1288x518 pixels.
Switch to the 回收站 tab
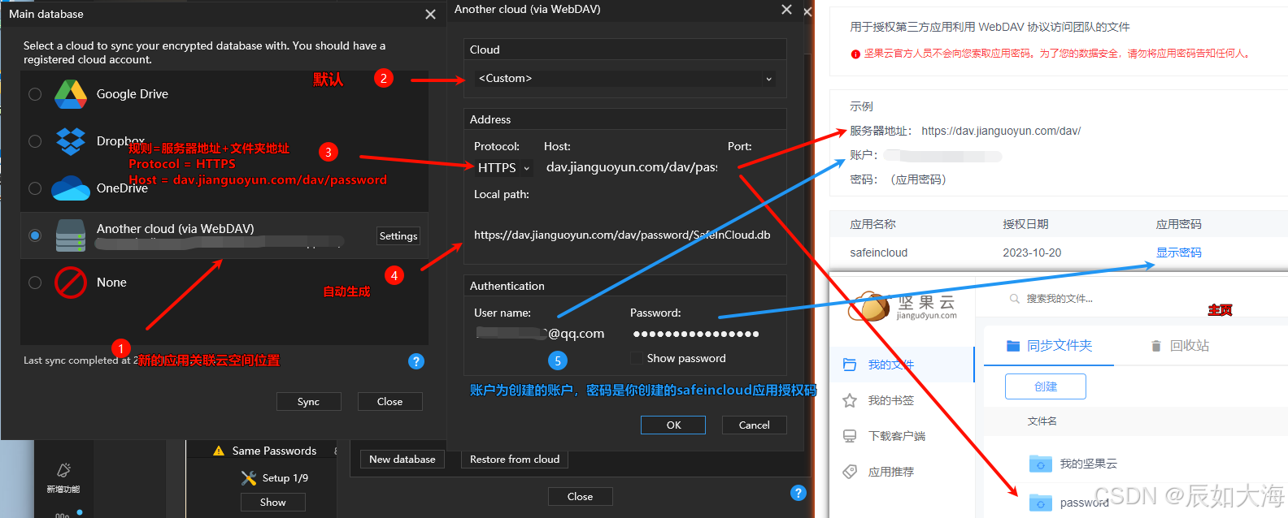(1181, 346)
